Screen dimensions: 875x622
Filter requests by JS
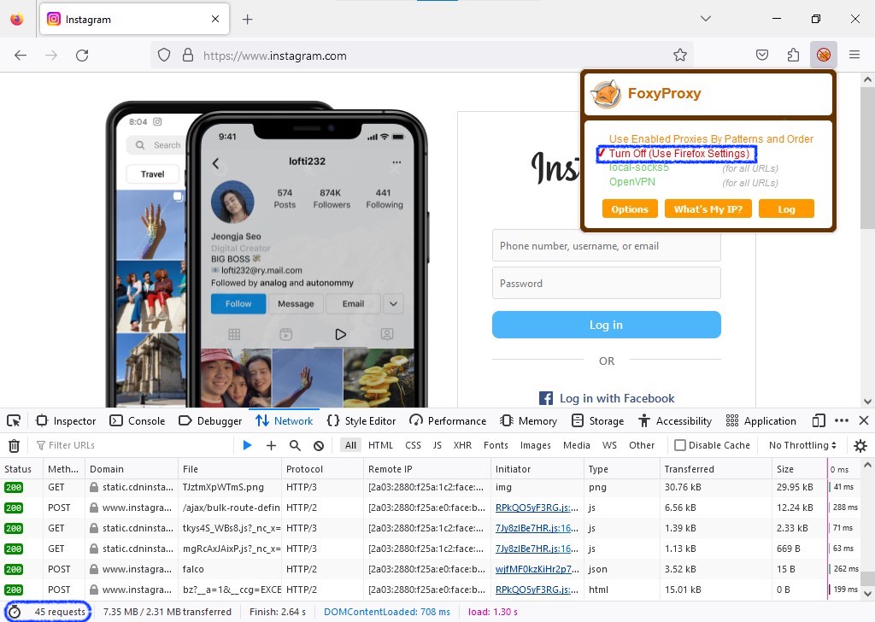click(x=437, y=445)
